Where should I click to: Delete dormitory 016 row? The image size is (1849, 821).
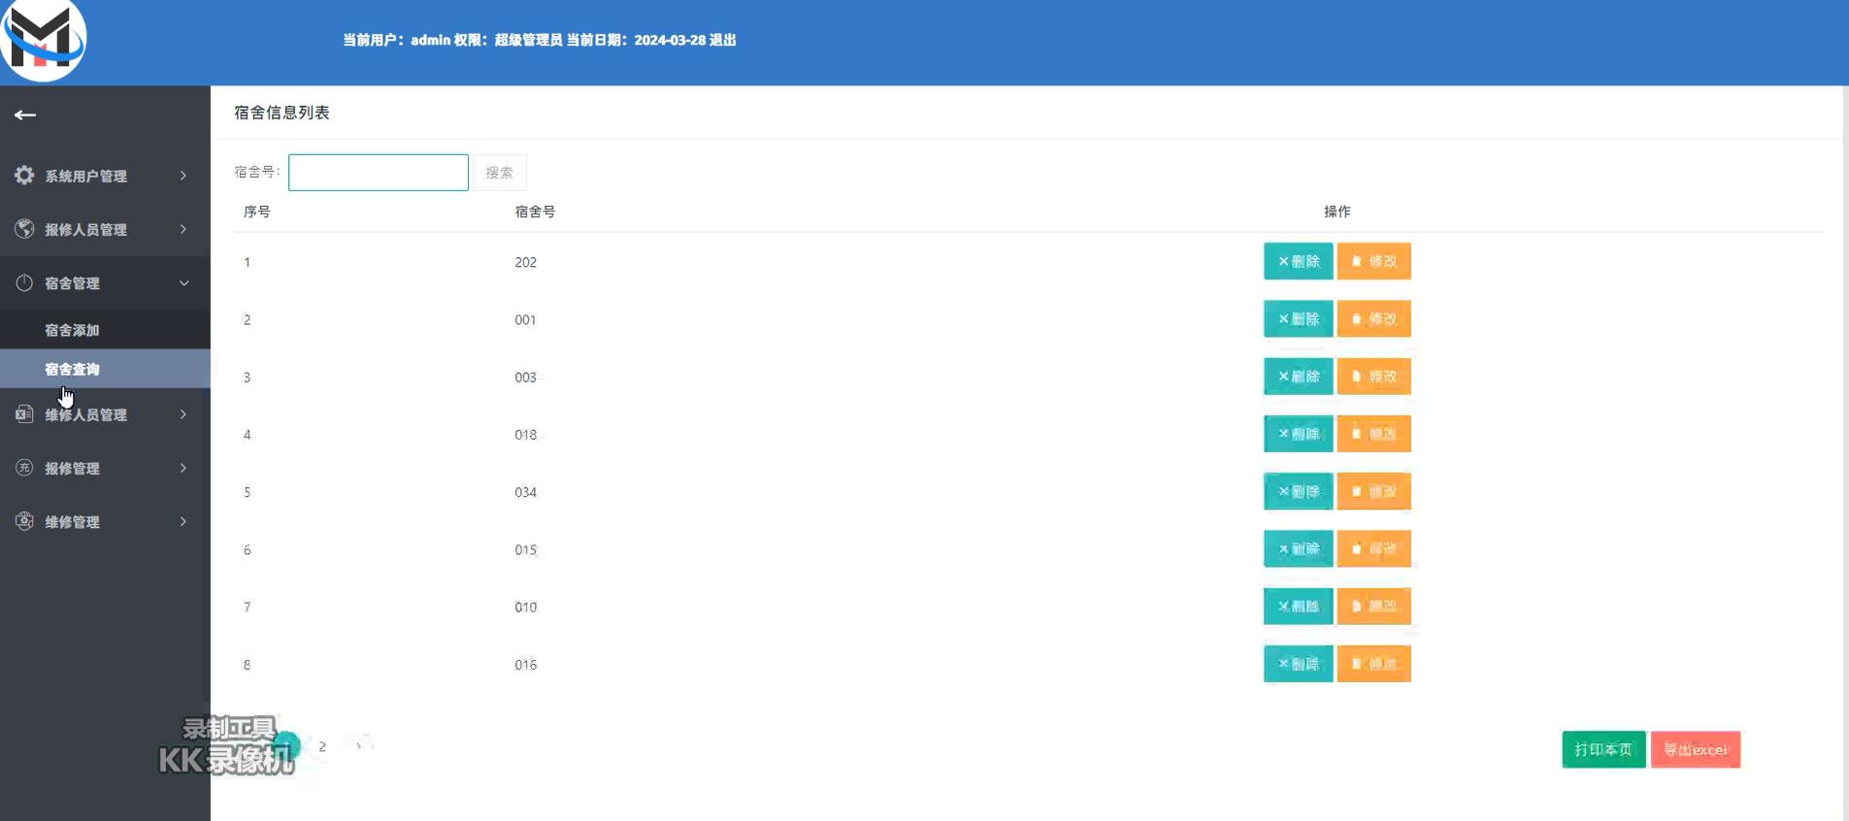click(1298, 664)
